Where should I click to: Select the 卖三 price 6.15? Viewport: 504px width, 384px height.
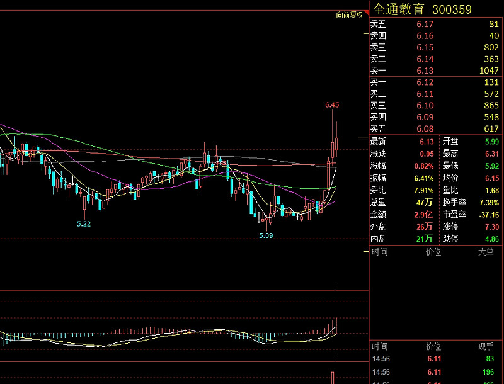[425, 47]
